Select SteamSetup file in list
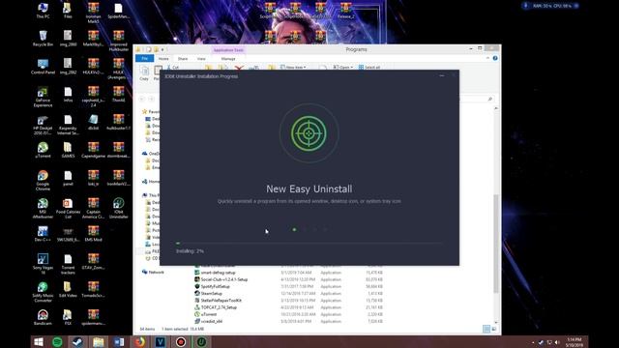619x348 pixels. coord(211,294)
